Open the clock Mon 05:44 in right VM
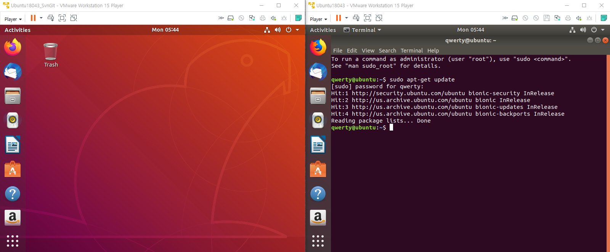Image resolution: width=610 pixels, height=252 pixels. point(470,30)
